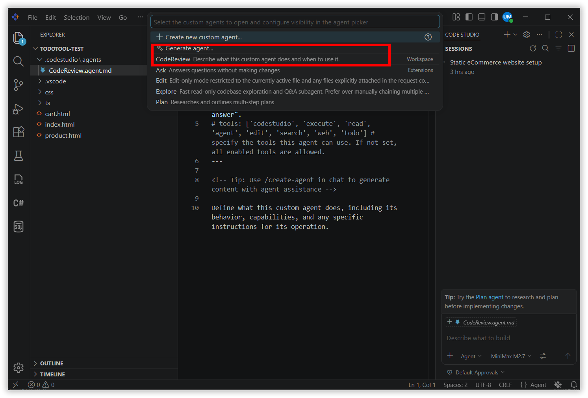Viewport: 588px width, 398px height.
Task: Toggle the bottom panel
Action: 482,17
